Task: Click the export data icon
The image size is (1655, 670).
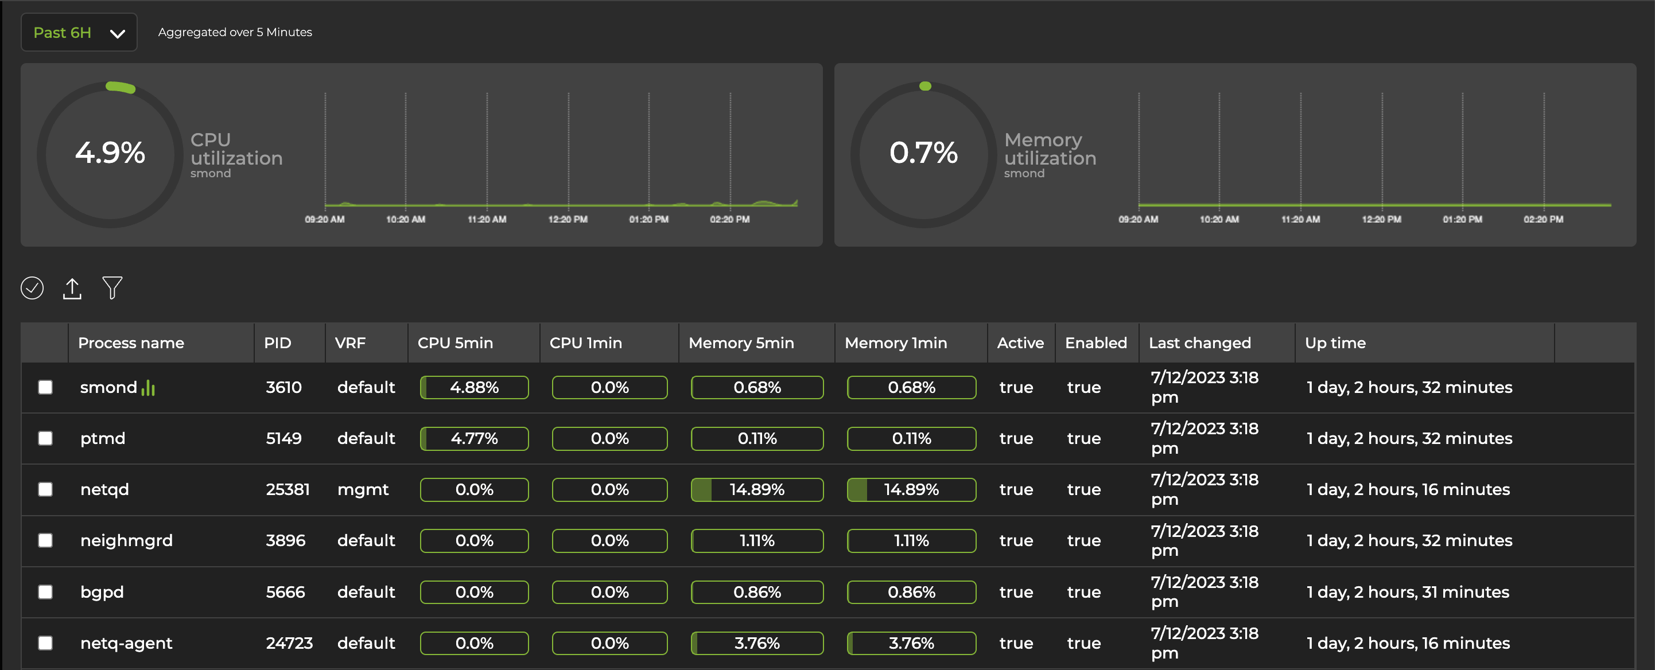Action: (x=72, y=288)
